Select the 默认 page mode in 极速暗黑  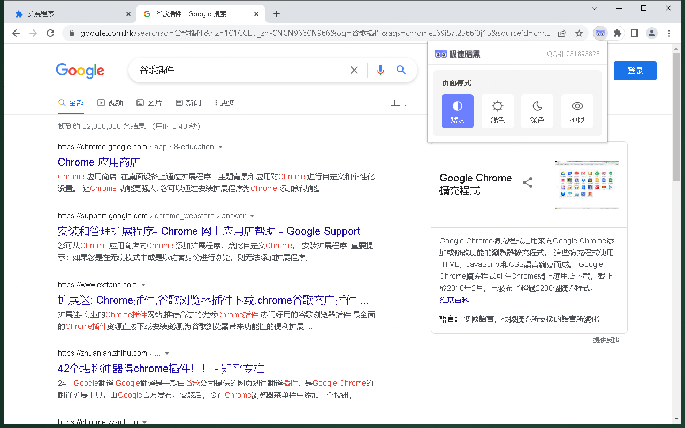[458, 111]
